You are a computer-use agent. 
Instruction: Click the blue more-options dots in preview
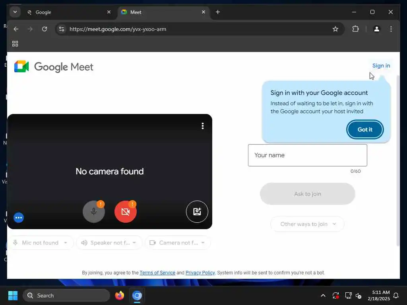pyautogui.click(x=19, y=218)
